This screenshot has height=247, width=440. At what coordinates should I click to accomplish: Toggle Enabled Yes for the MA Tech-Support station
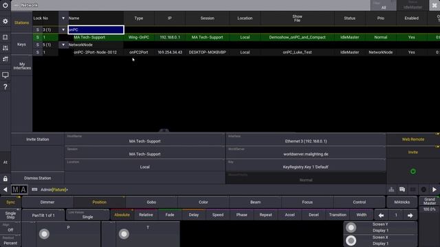pos(411,37)
